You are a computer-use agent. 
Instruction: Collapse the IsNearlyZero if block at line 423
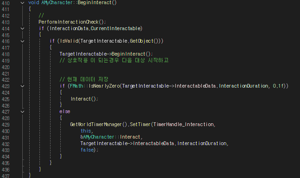point(22,86)
